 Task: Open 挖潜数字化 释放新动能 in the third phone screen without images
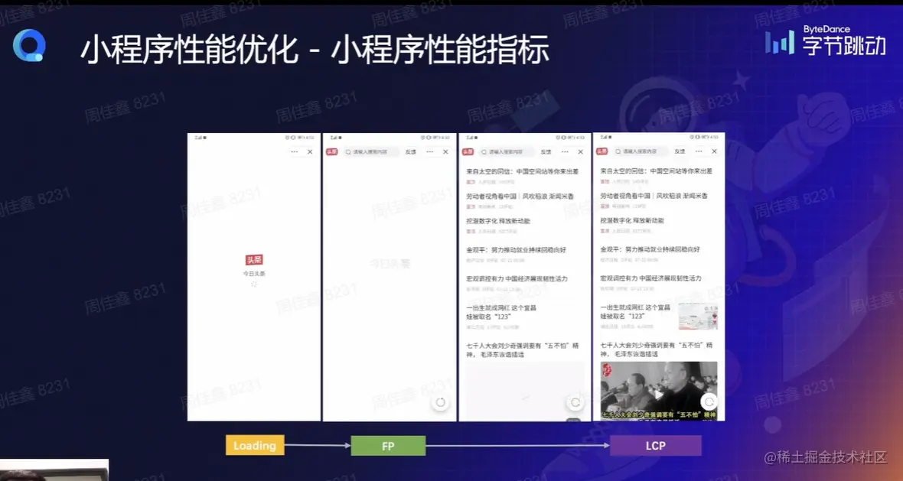[x=498, y=221]
